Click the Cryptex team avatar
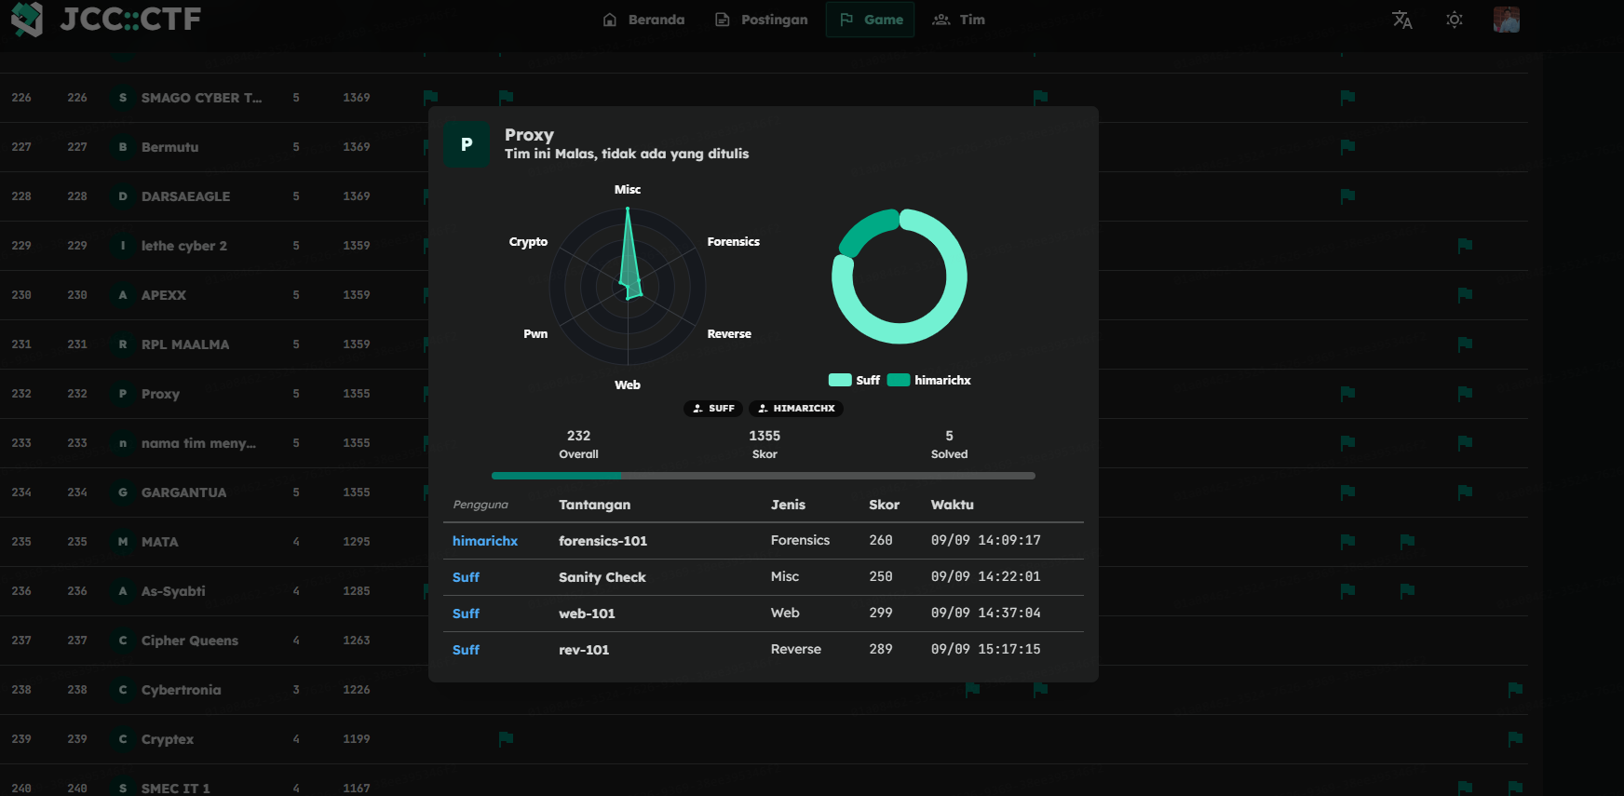This screenshot has width=1624, height=796. click(122, 739)
